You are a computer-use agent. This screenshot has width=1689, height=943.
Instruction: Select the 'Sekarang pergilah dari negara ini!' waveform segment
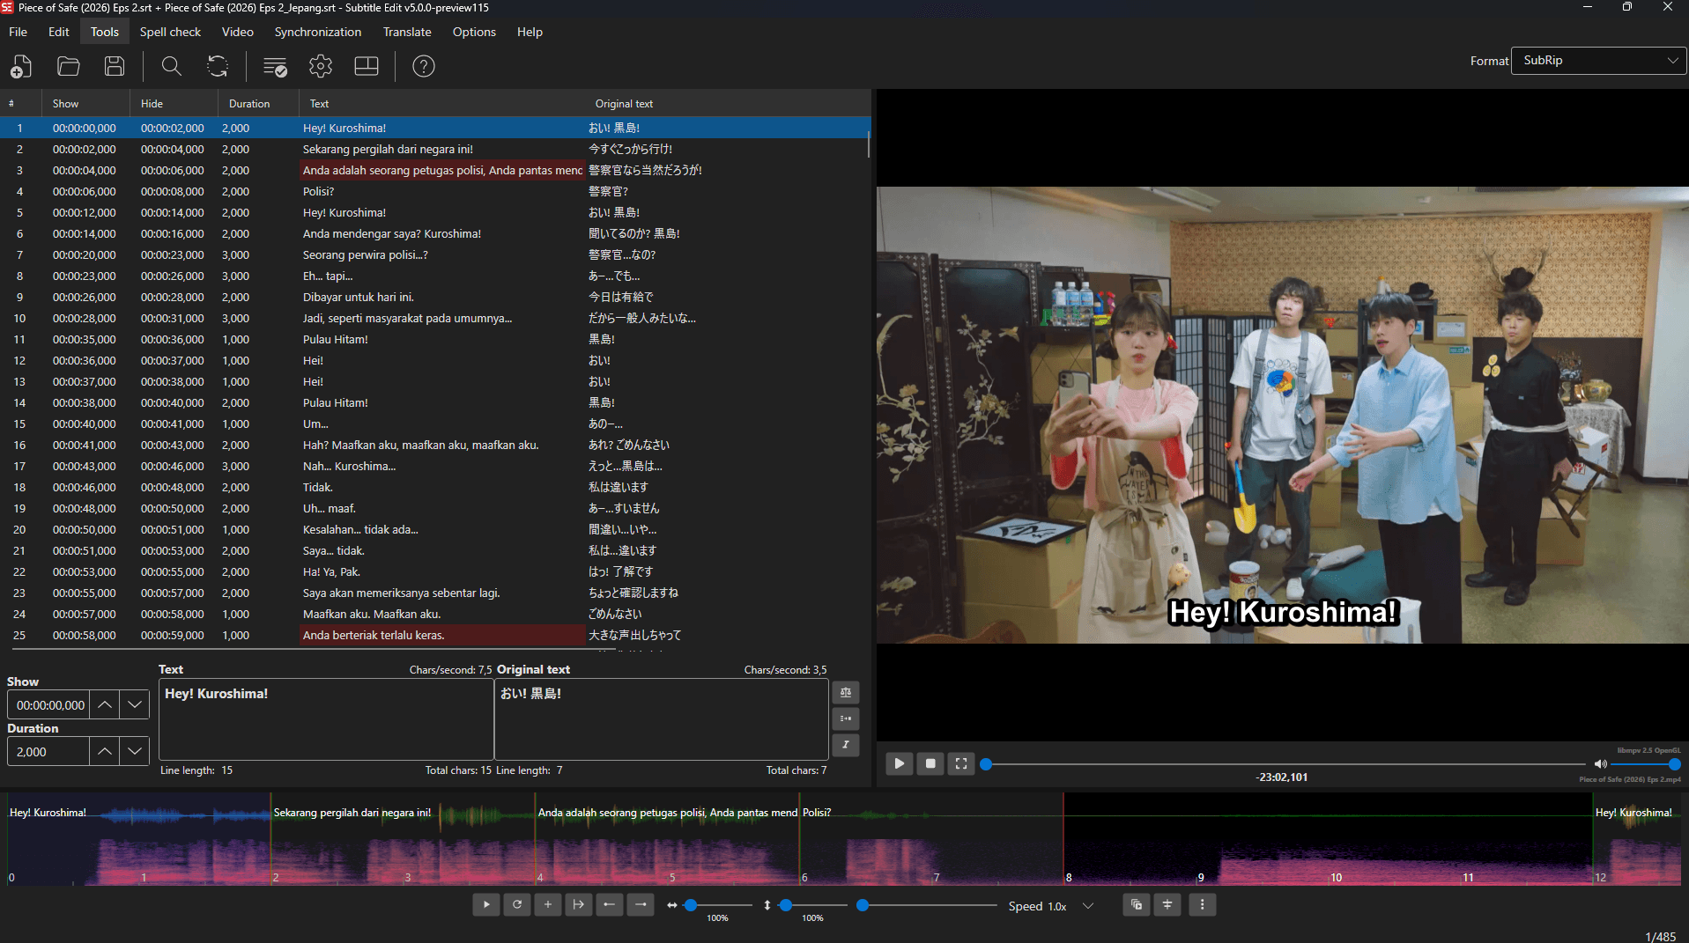tap(403, 838)
